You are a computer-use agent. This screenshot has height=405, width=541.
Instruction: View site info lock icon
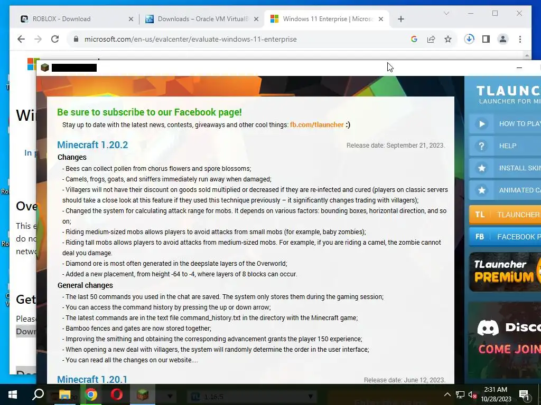click(76, 39)
